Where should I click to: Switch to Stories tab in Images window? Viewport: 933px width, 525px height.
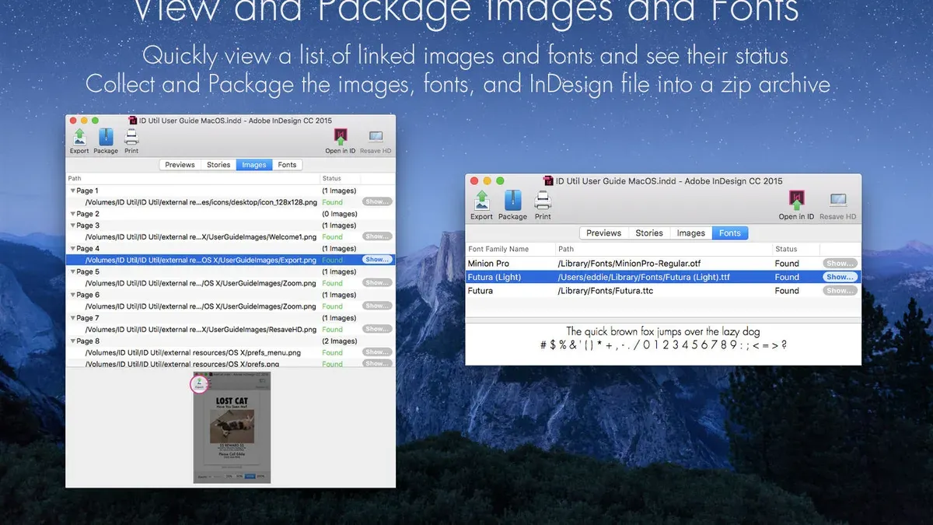coord(218,165)
